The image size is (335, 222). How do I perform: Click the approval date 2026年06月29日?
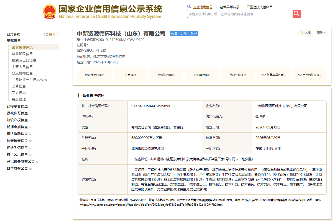(x=268, y=138)
